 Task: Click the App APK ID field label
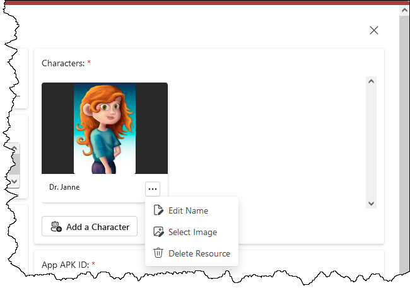pyautogui.click(x=66, y=265)
